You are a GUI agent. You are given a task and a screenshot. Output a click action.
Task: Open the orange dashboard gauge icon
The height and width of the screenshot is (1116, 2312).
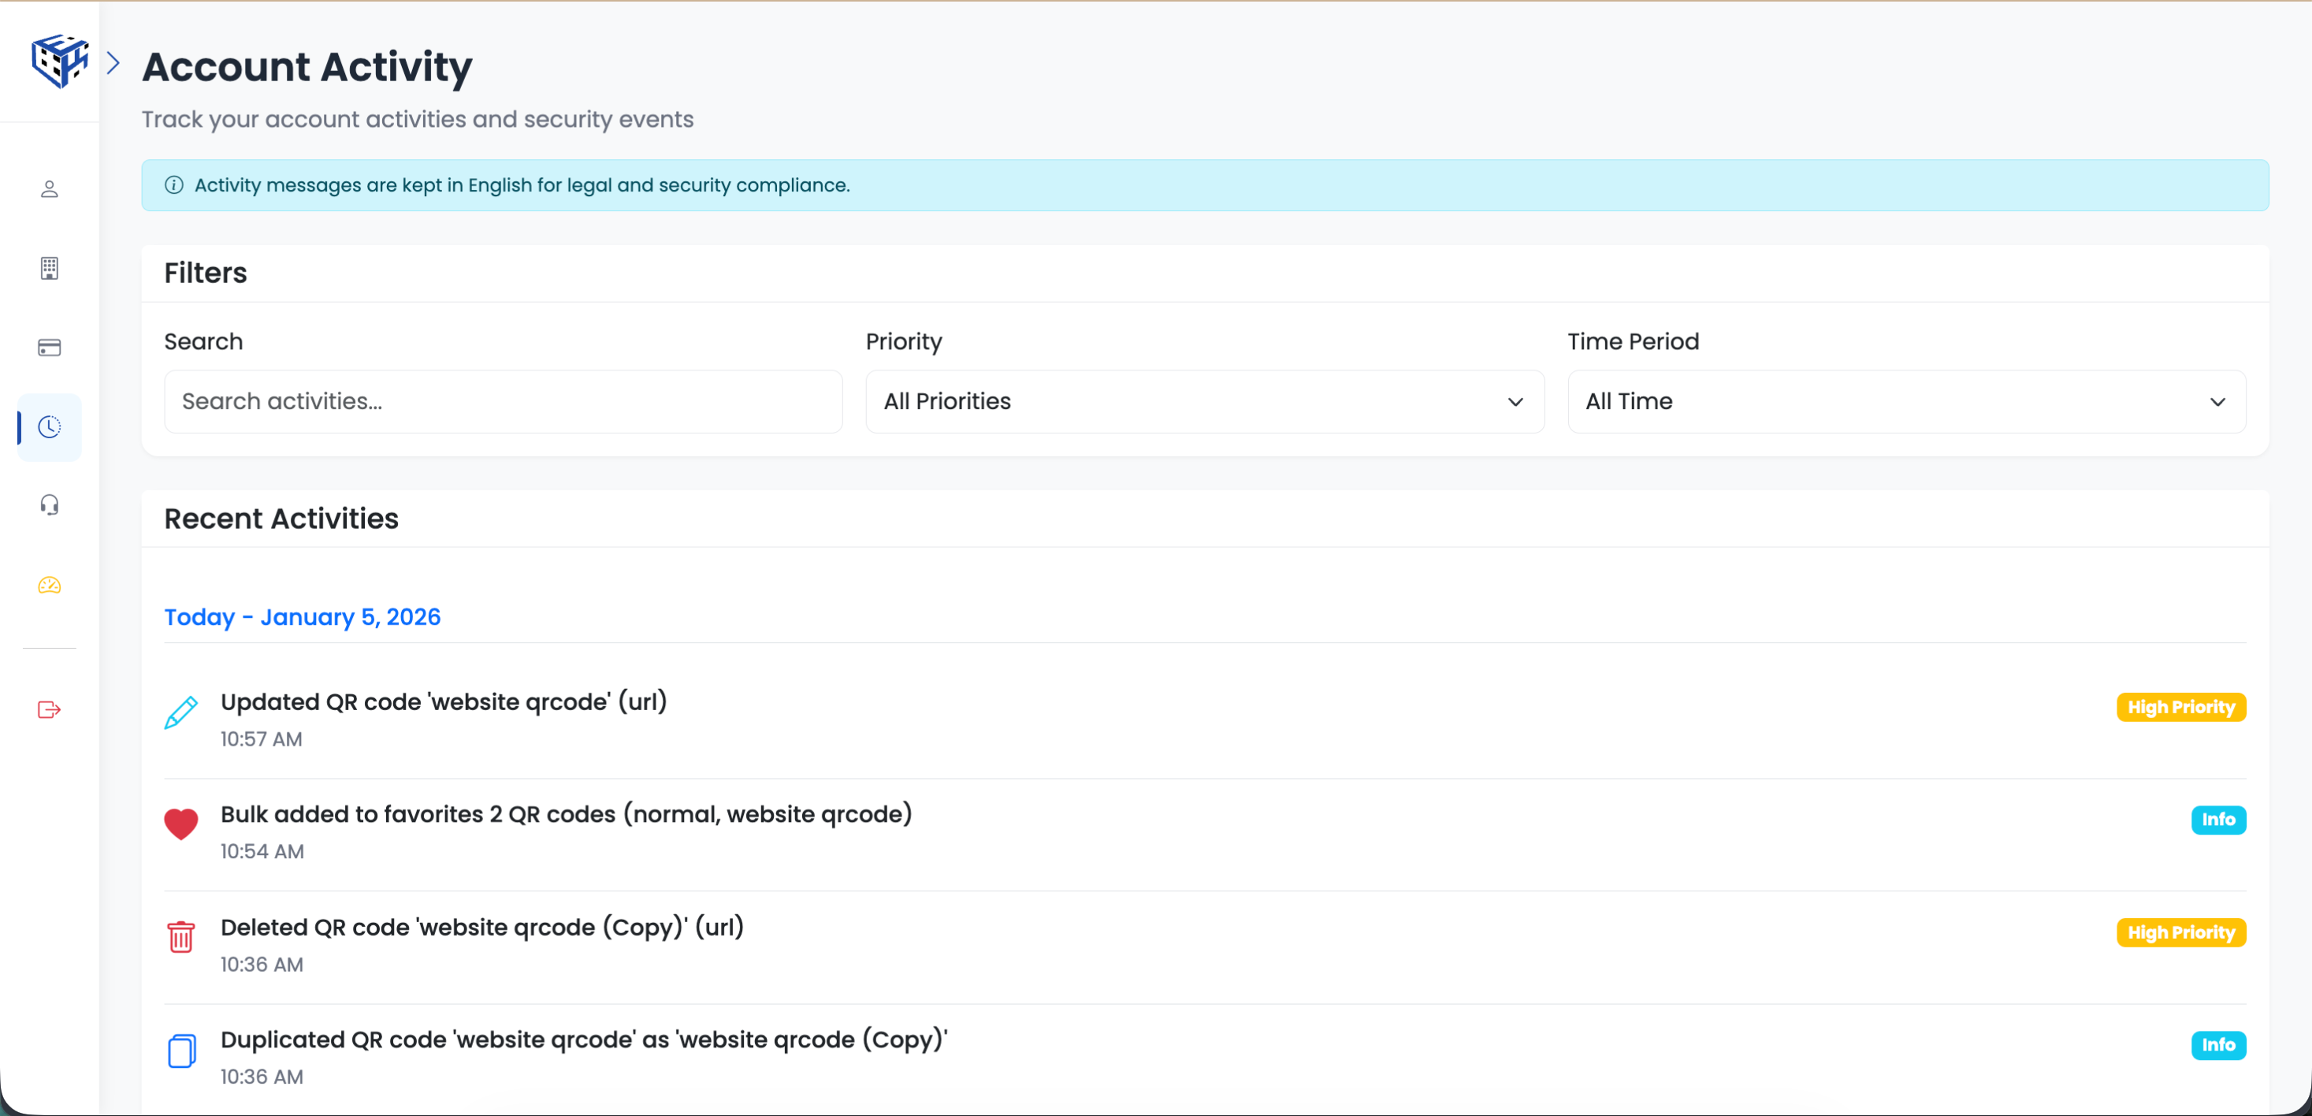50,586
